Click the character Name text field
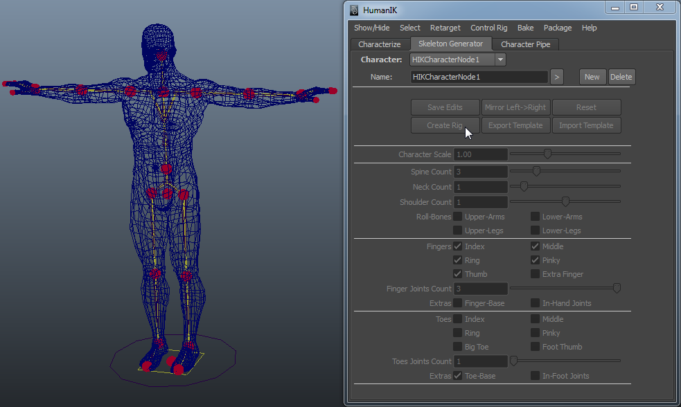This screenshot has width=681, height=407. tap(479, 77)
